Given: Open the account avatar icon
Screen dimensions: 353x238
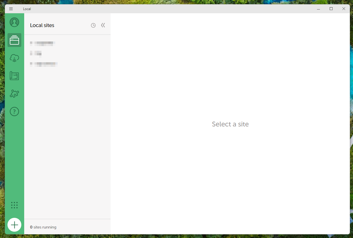Looking at the screenshot, I should (x=14, y=22).
